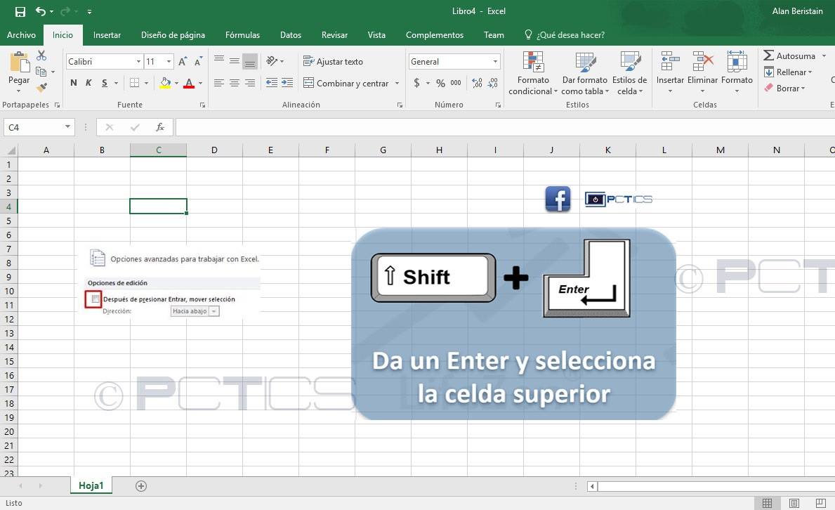The height and width of the screenshot is (510, 835).
Task: Select the Hoja1 sheet tab
Action: 91,485
